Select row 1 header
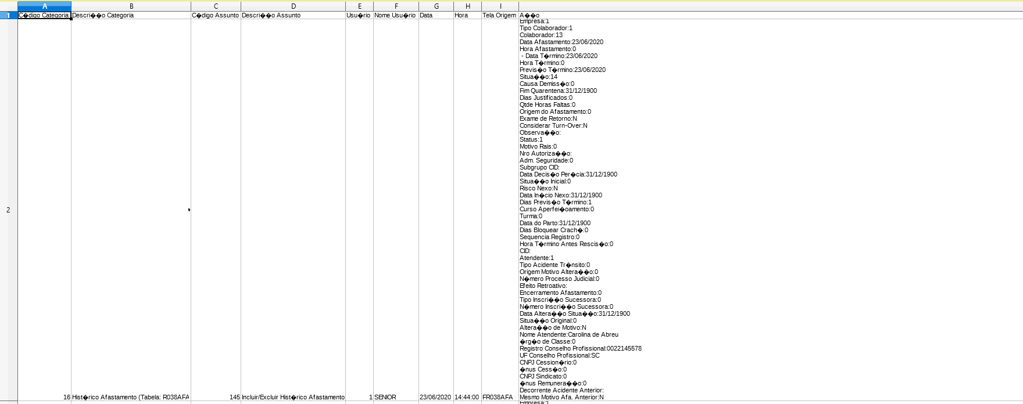The image size is (1023, 404). pyautogui.click(x=8, y=16)
